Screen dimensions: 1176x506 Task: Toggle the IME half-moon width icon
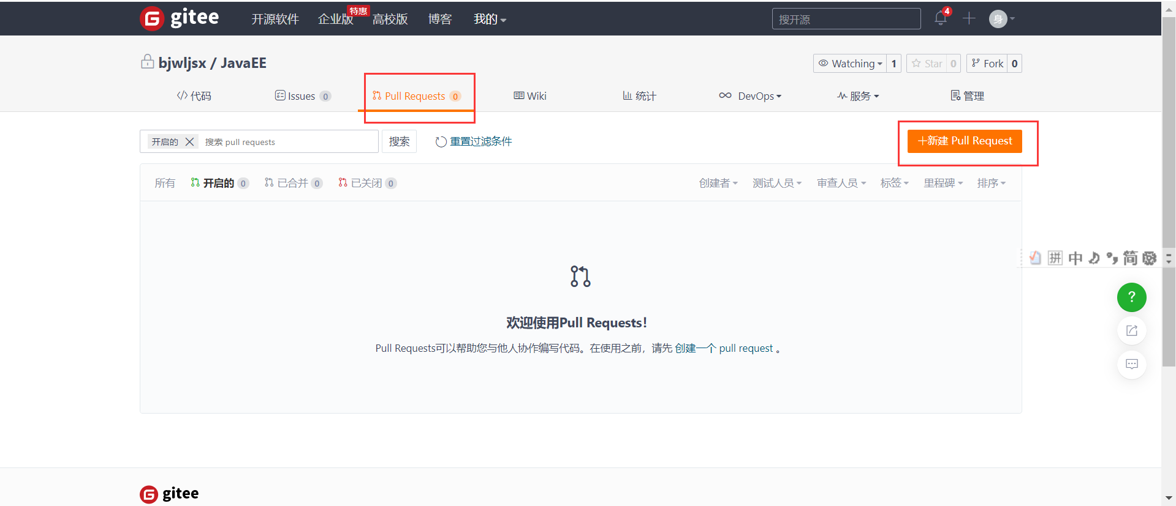coord(1094,258)
